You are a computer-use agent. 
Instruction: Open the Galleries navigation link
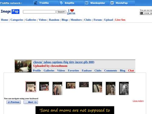(x=31, y=20)
